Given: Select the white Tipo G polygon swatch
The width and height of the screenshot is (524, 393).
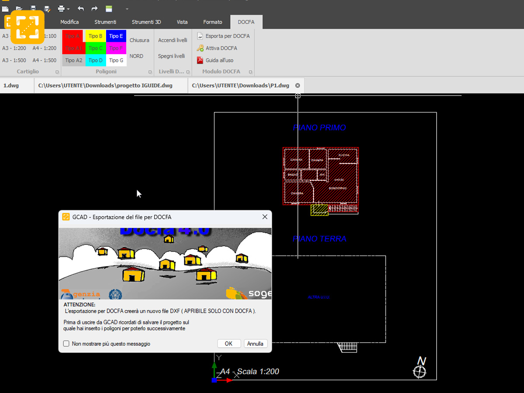Looking at the screenshot, I should (x=116, y=60).
